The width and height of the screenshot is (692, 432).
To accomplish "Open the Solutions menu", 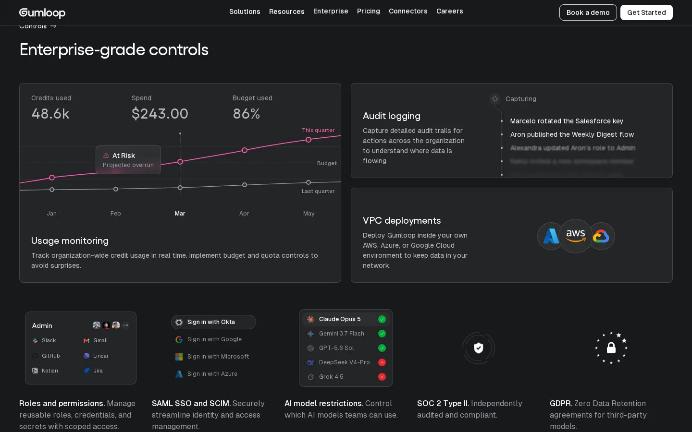I will [245, 12].
